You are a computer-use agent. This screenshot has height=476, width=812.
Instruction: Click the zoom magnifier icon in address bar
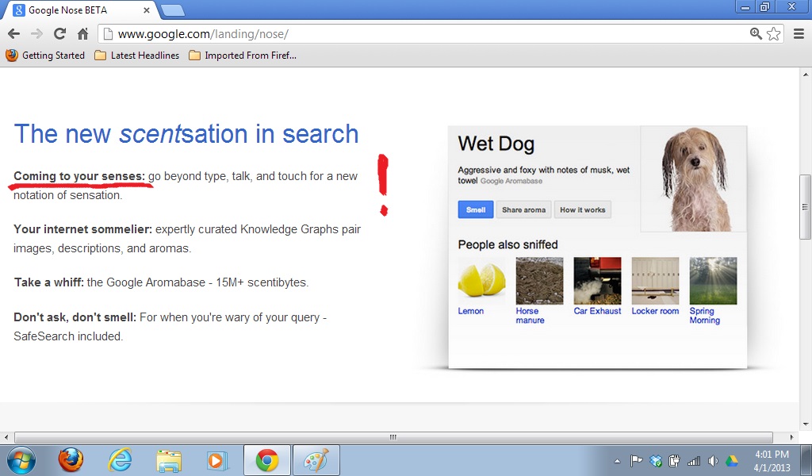click(756, 34)
